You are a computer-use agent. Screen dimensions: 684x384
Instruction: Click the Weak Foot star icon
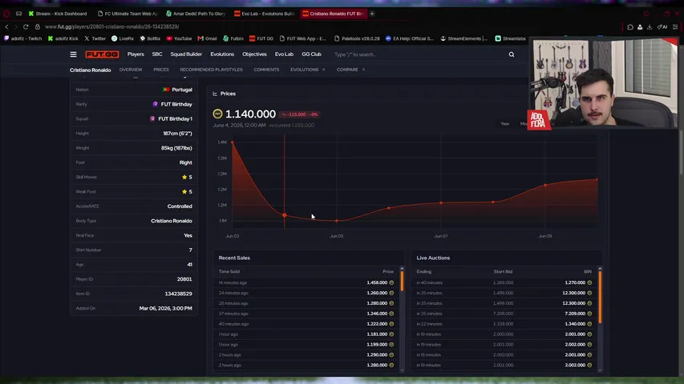tap(184, 191)
